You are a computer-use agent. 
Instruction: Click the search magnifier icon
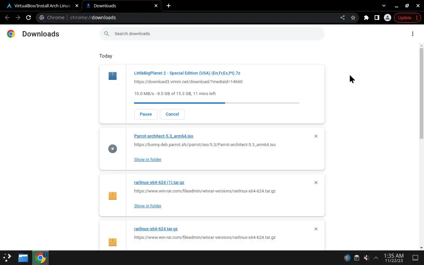coord(106,34)
